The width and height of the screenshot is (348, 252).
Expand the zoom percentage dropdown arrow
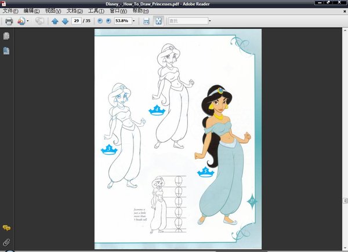[x=134, y=21]
